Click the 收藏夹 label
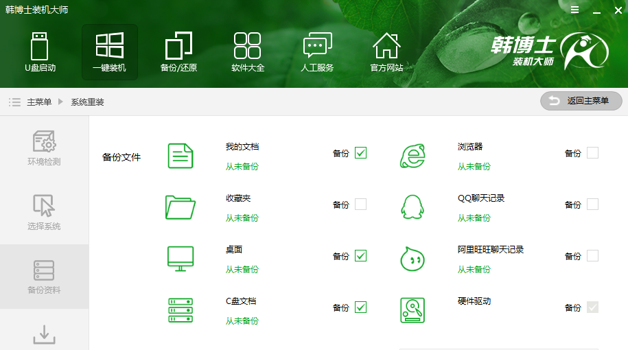The width and height of the screenshot is (628, 350). [x=238, y=198]
